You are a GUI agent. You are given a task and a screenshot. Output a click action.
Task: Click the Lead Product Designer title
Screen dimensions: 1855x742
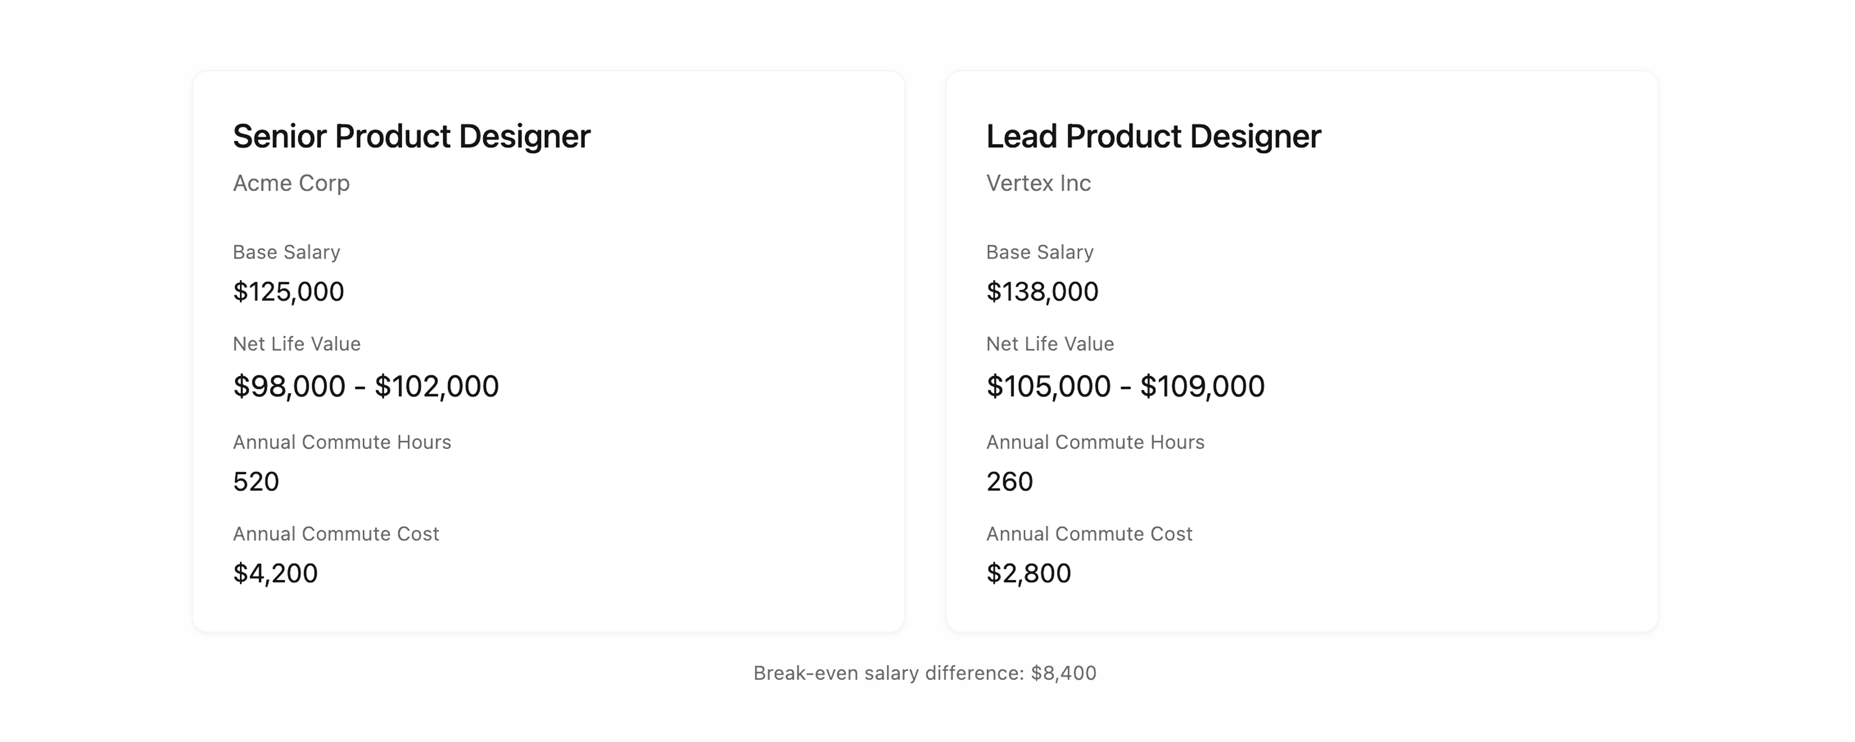[x=1153, y=137]
